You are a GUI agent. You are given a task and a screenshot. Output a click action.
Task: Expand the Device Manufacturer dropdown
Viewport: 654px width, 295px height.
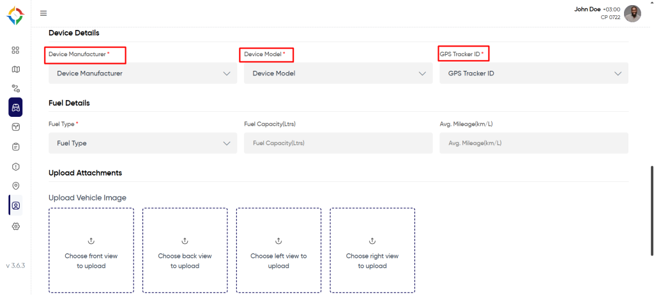tap(142, 73)
